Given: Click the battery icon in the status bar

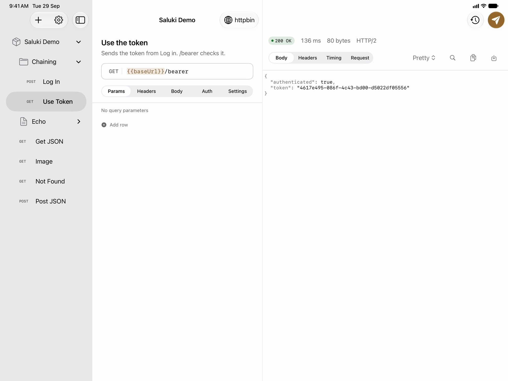Looking at the screenshot, I should (493, 6).
